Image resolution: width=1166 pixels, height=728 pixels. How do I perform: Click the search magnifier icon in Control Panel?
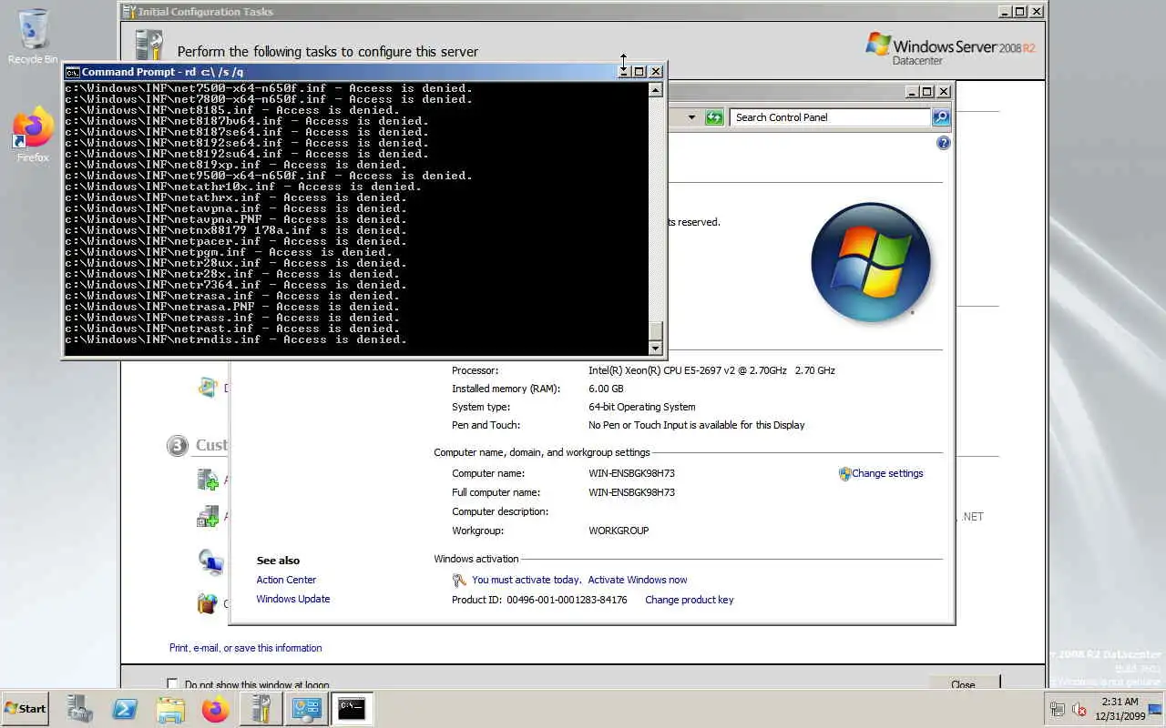point(941,117)
